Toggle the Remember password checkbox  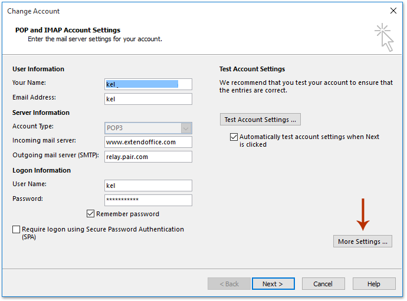pyautogui.click(x=90, y=214)
